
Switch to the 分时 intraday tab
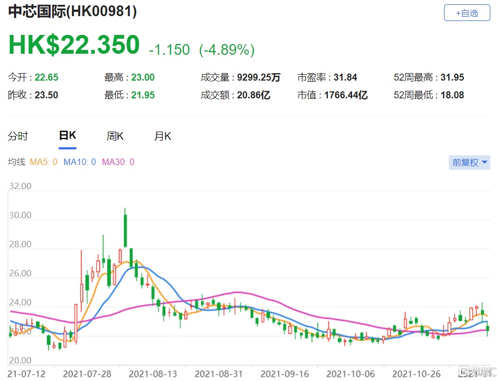17,136
